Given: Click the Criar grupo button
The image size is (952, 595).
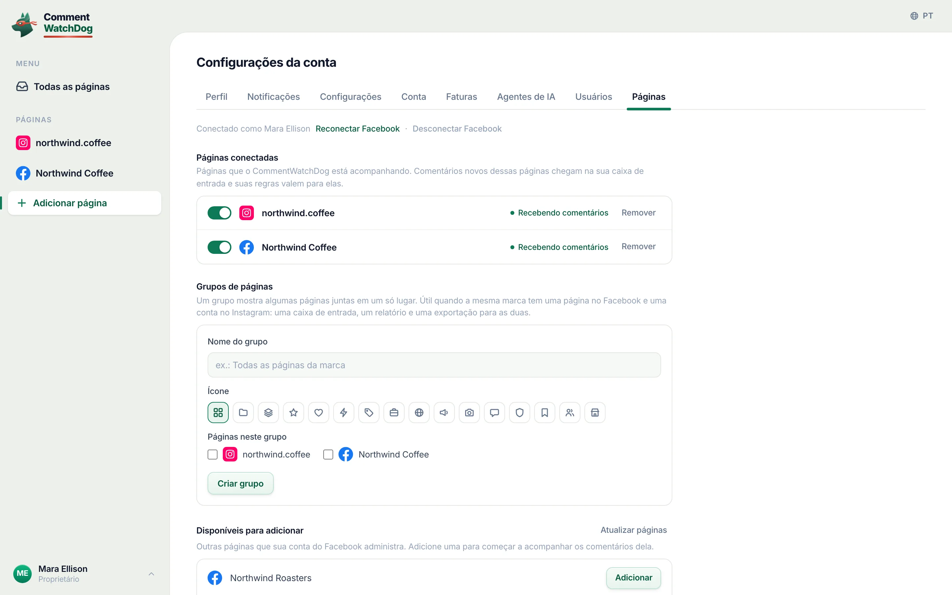Looking at the screenshot, I should pos(240,483).
